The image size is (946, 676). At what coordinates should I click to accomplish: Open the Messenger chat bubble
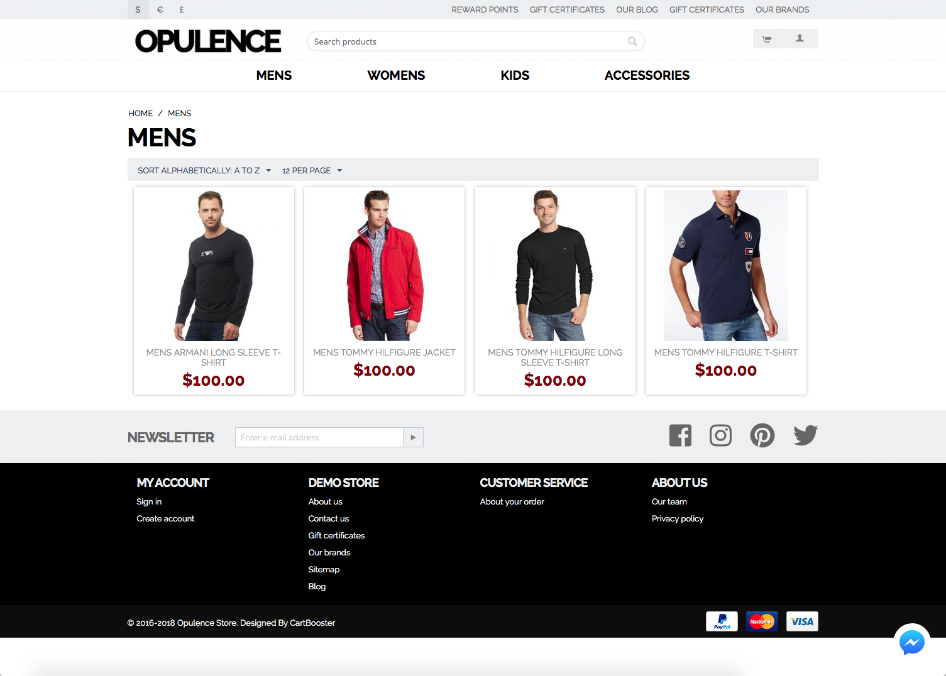[911, 641]
